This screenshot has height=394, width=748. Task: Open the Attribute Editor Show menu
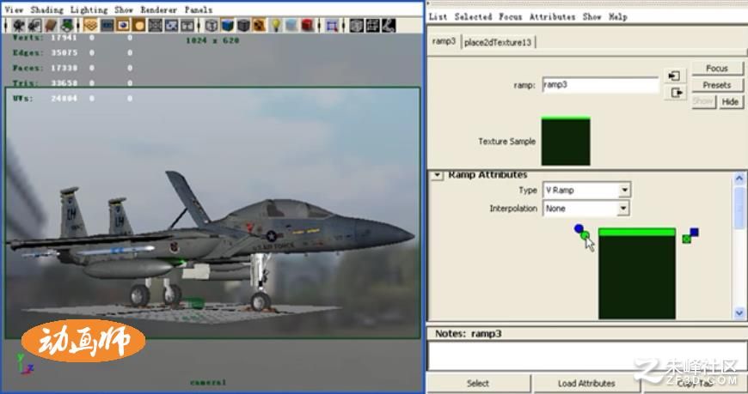[x=592, y=16]
